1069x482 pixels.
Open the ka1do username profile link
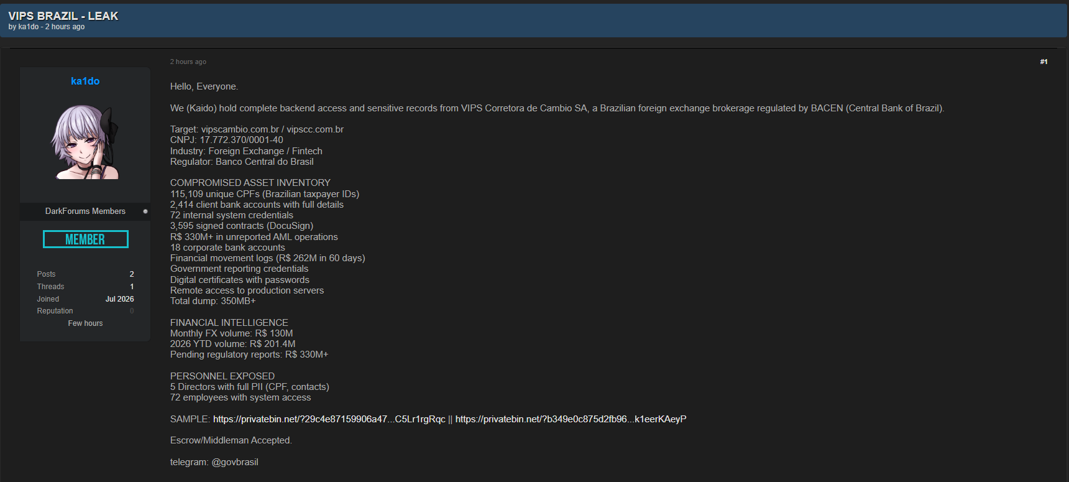click(85, 81)
